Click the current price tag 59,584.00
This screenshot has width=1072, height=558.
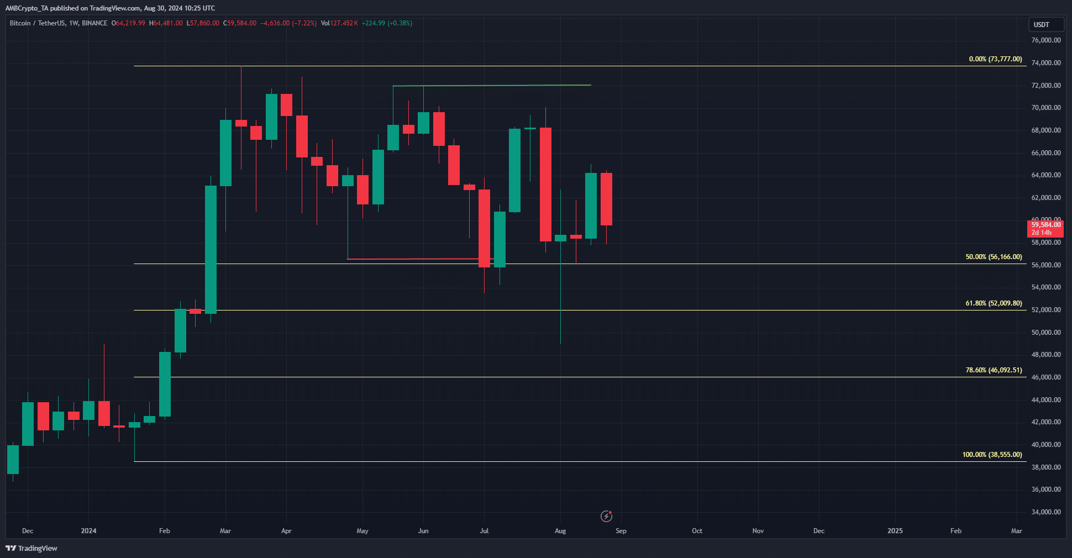click(x=1045, y=229)
